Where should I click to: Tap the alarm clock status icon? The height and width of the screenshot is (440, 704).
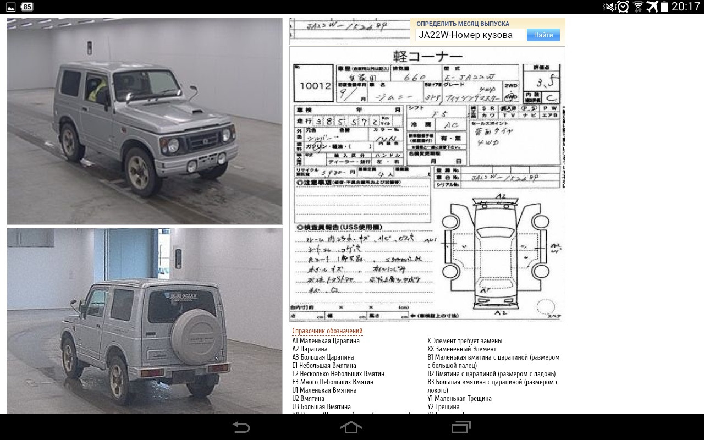click(623, 7)
